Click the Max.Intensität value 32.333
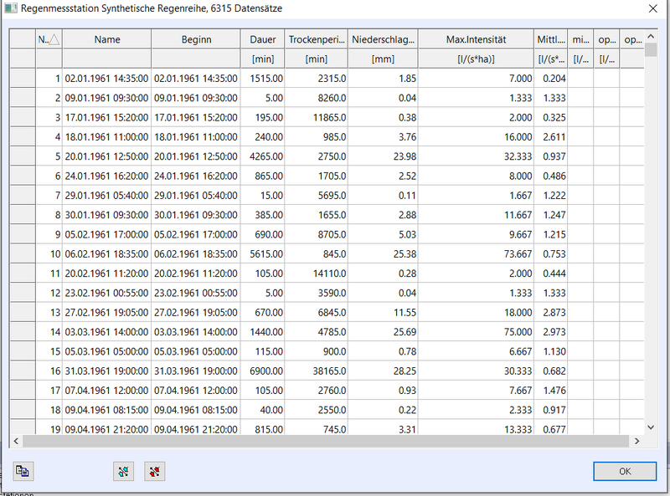Viewport: 670px width, 496px height. tap(476, 156)
